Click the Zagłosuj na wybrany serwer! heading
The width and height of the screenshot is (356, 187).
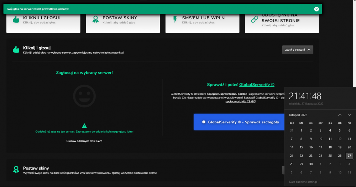click(84, 73)
